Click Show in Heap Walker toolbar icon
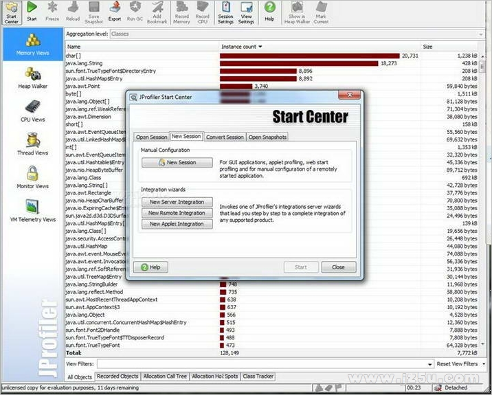This screenshot has width=492, height=395. (x=297, y=12)
